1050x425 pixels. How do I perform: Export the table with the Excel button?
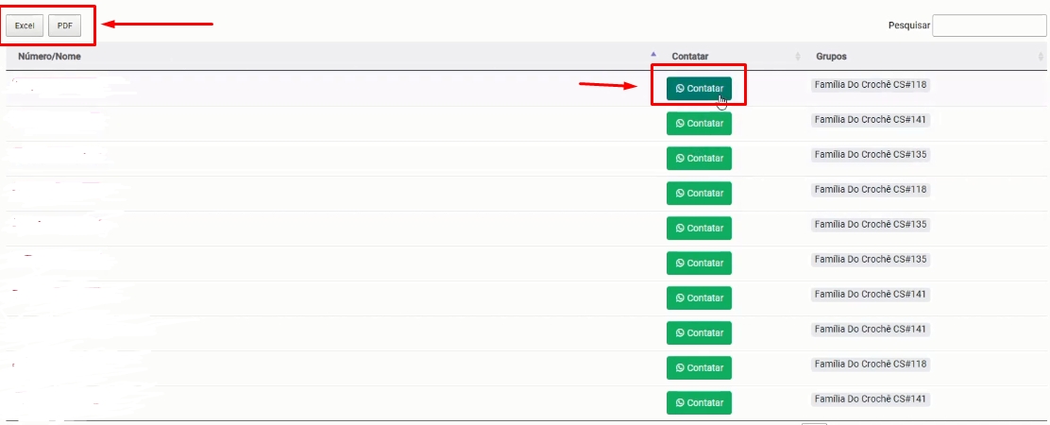click(25, 25)
